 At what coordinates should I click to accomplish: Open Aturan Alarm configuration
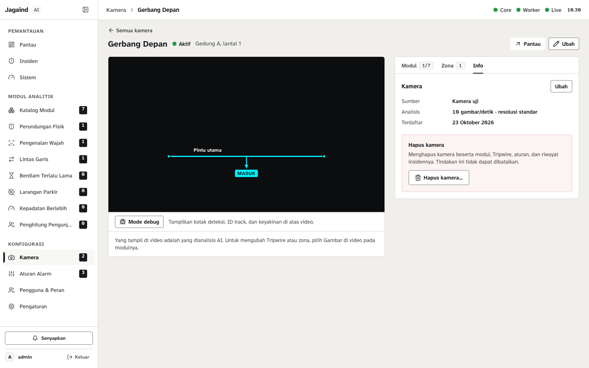click(x=49, y=274)
